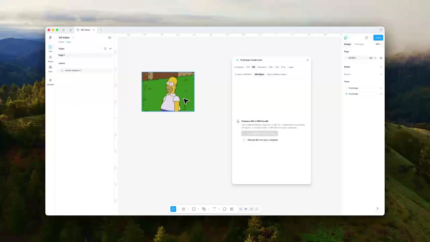Select the Text tool

coord(214,209)
